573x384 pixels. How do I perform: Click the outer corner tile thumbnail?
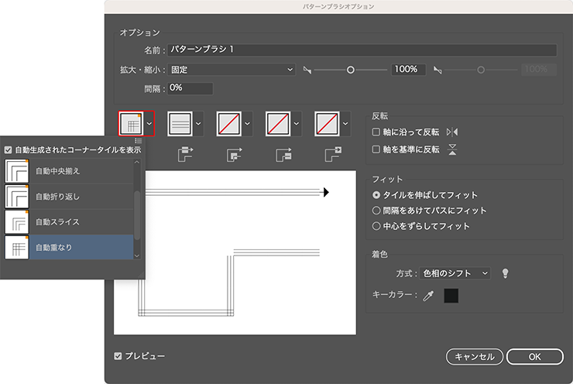[131, 124]
